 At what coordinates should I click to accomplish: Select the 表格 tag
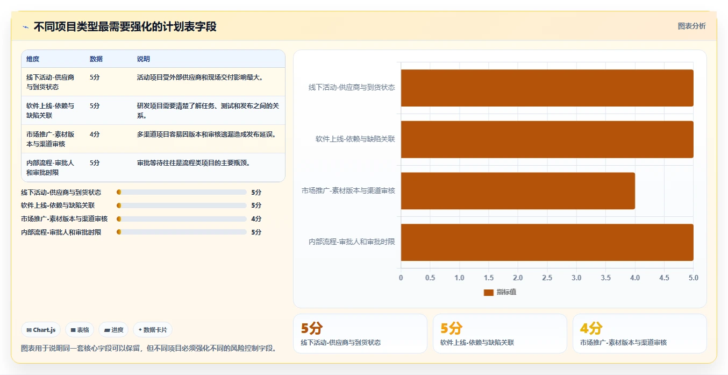[80, 330]
